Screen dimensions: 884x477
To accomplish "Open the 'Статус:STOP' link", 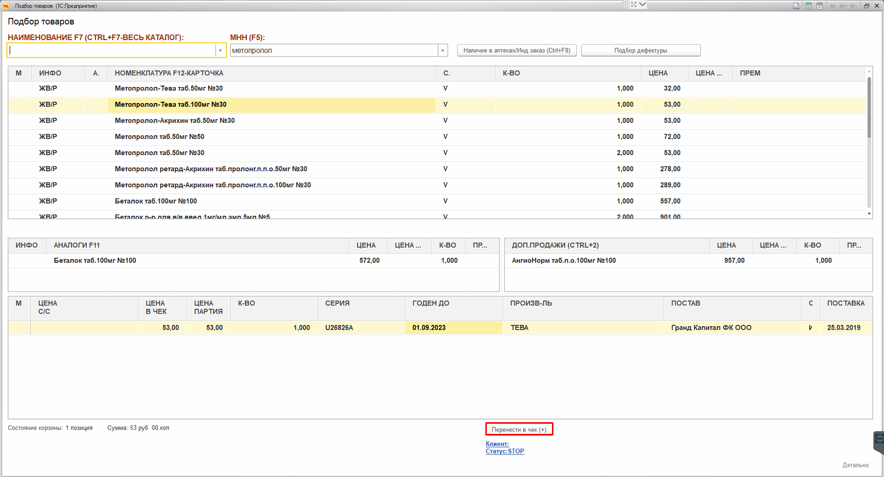I will point(505,451).
